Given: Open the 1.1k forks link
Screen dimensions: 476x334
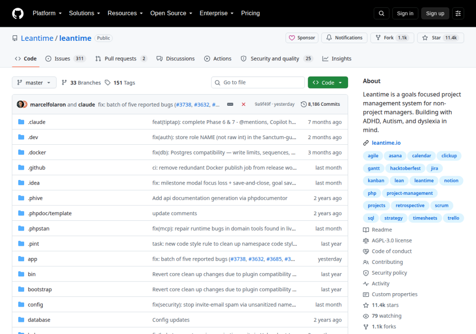Looking at the screenshot, I should (383, 327).
